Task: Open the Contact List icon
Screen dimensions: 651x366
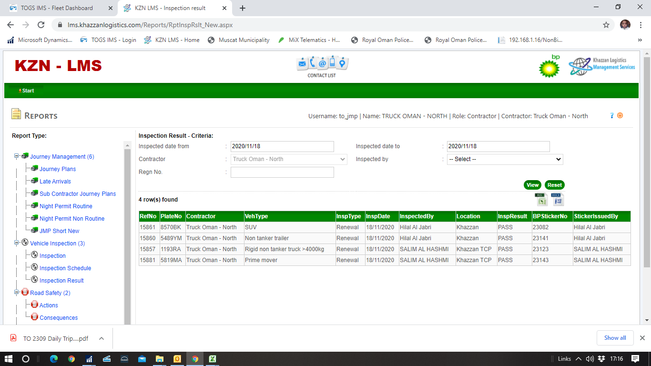Action: (x=322, y=67)
